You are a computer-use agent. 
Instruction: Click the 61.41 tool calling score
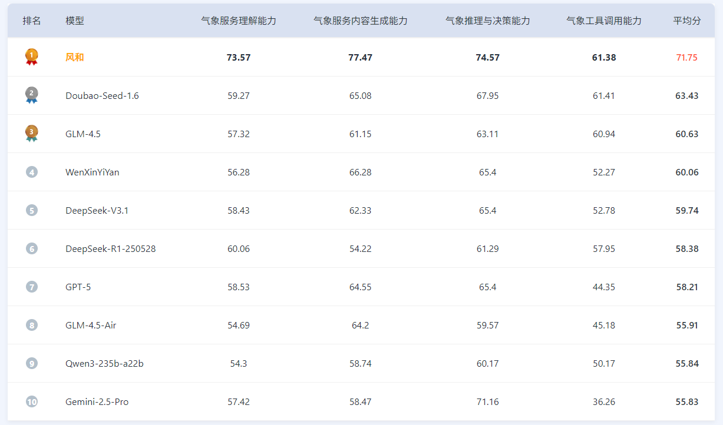[604, 95]
